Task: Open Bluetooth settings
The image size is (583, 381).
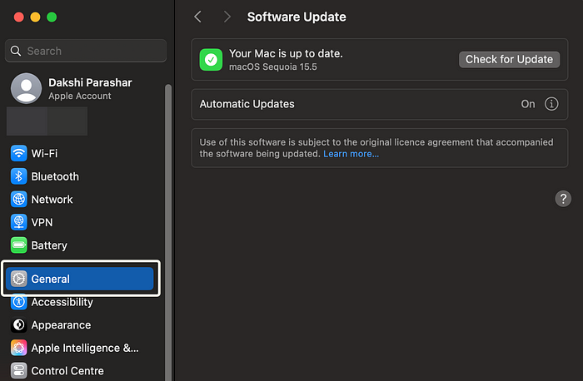Action: [80, 176]
